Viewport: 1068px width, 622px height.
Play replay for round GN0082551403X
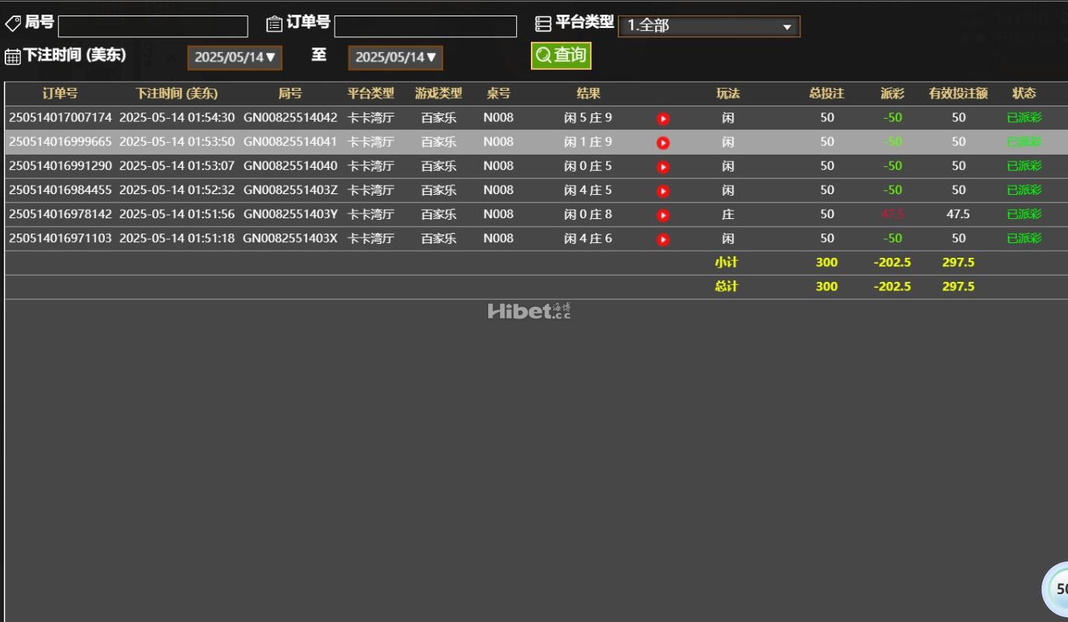663,239
